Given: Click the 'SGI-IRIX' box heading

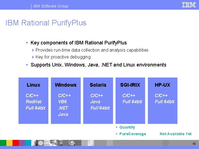Looking at the screenshot, I should coord(130,85).
